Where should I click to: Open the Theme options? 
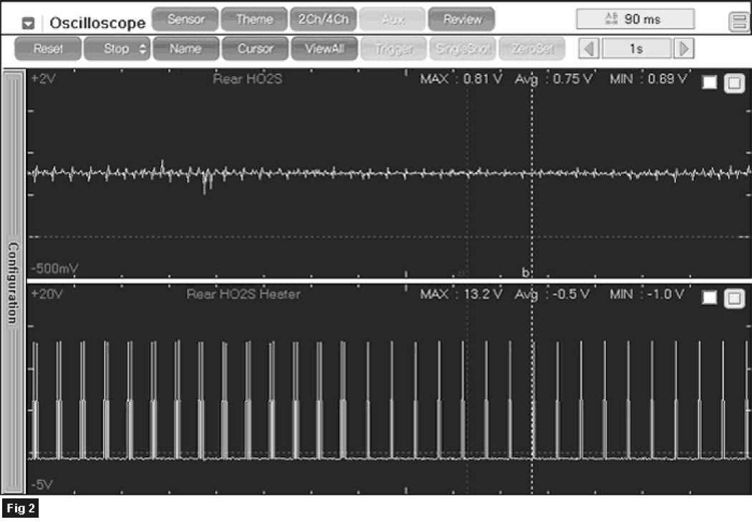[254, 19]
